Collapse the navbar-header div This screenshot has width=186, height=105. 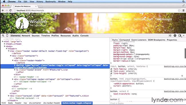click(x=13, y=61)
